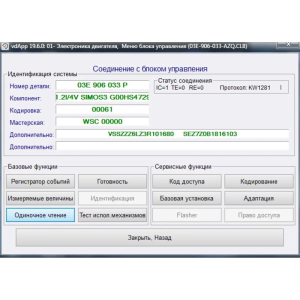Screen dimensions: 300x300
Task: Click the vdApp icon in title bar
Action: coord(5,46)
